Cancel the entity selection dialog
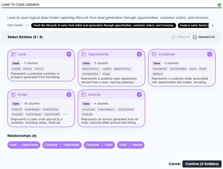The height and width of the screenshot is (169, 223). coord(174,164)
